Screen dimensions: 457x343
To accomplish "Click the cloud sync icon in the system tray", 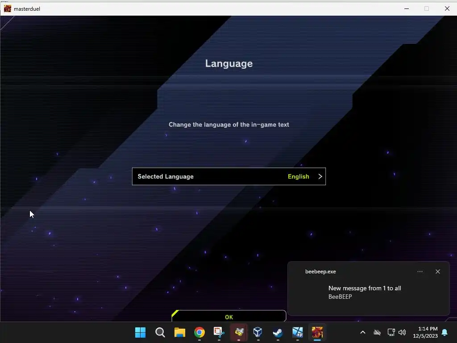I will click(x=377, y=332).
